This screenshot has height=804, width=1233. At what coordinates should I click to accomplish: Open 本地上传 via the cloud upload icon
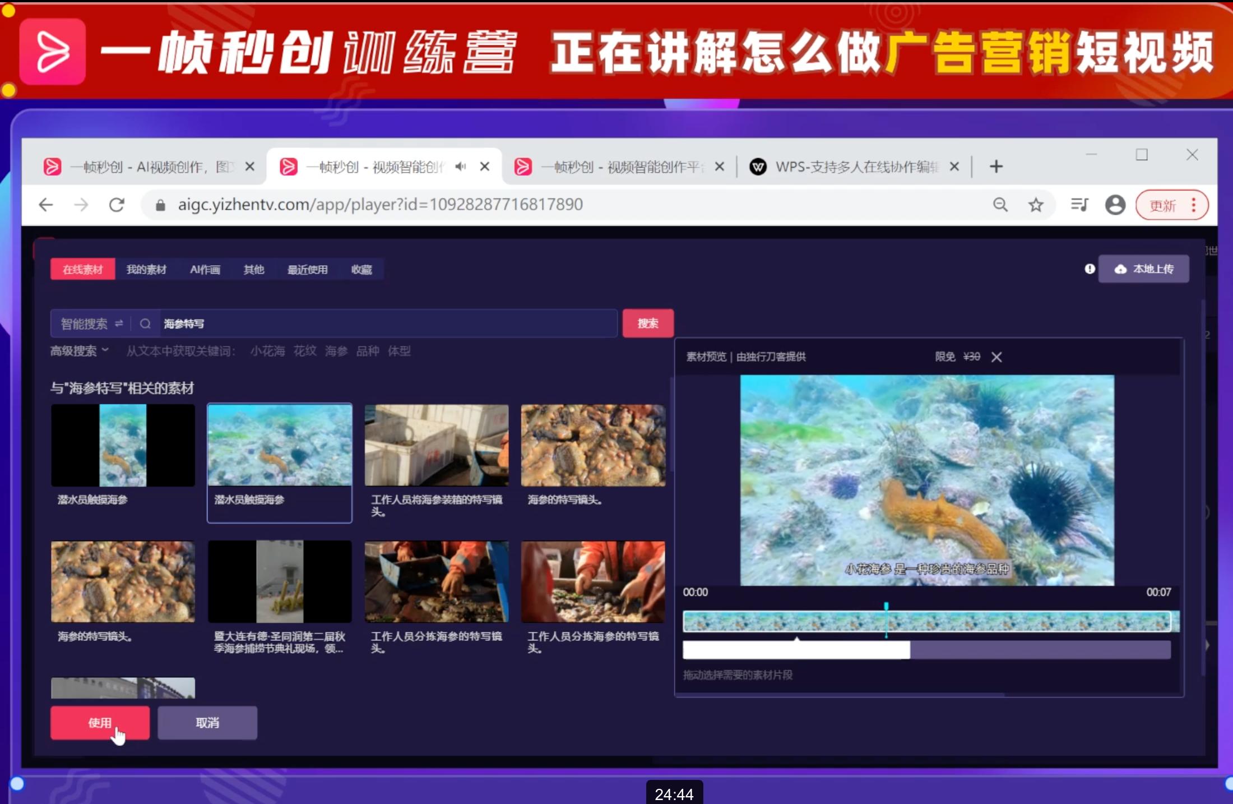(x=1120, y=269)
